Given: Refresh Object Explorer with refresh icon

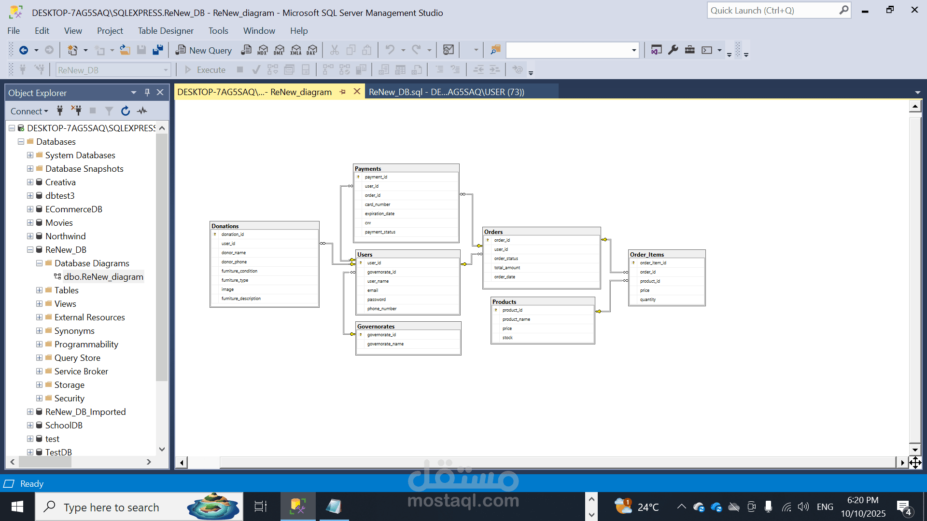Looking at the screenshot, I should pos(126,111).
